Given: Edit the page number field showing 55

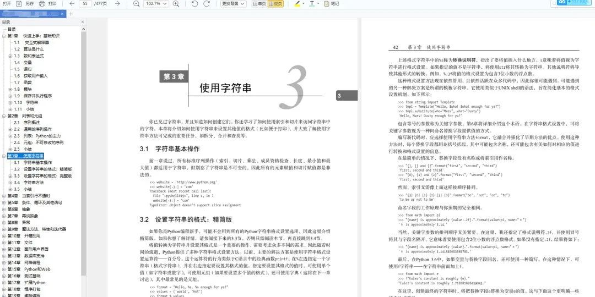Looking at the screenshot, I should [85, 3].
